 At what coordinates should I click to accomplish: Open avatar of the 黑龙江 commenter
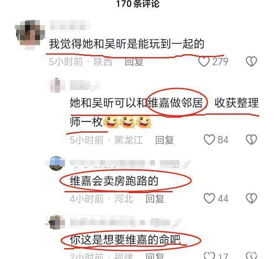click(x=57, y=85)
